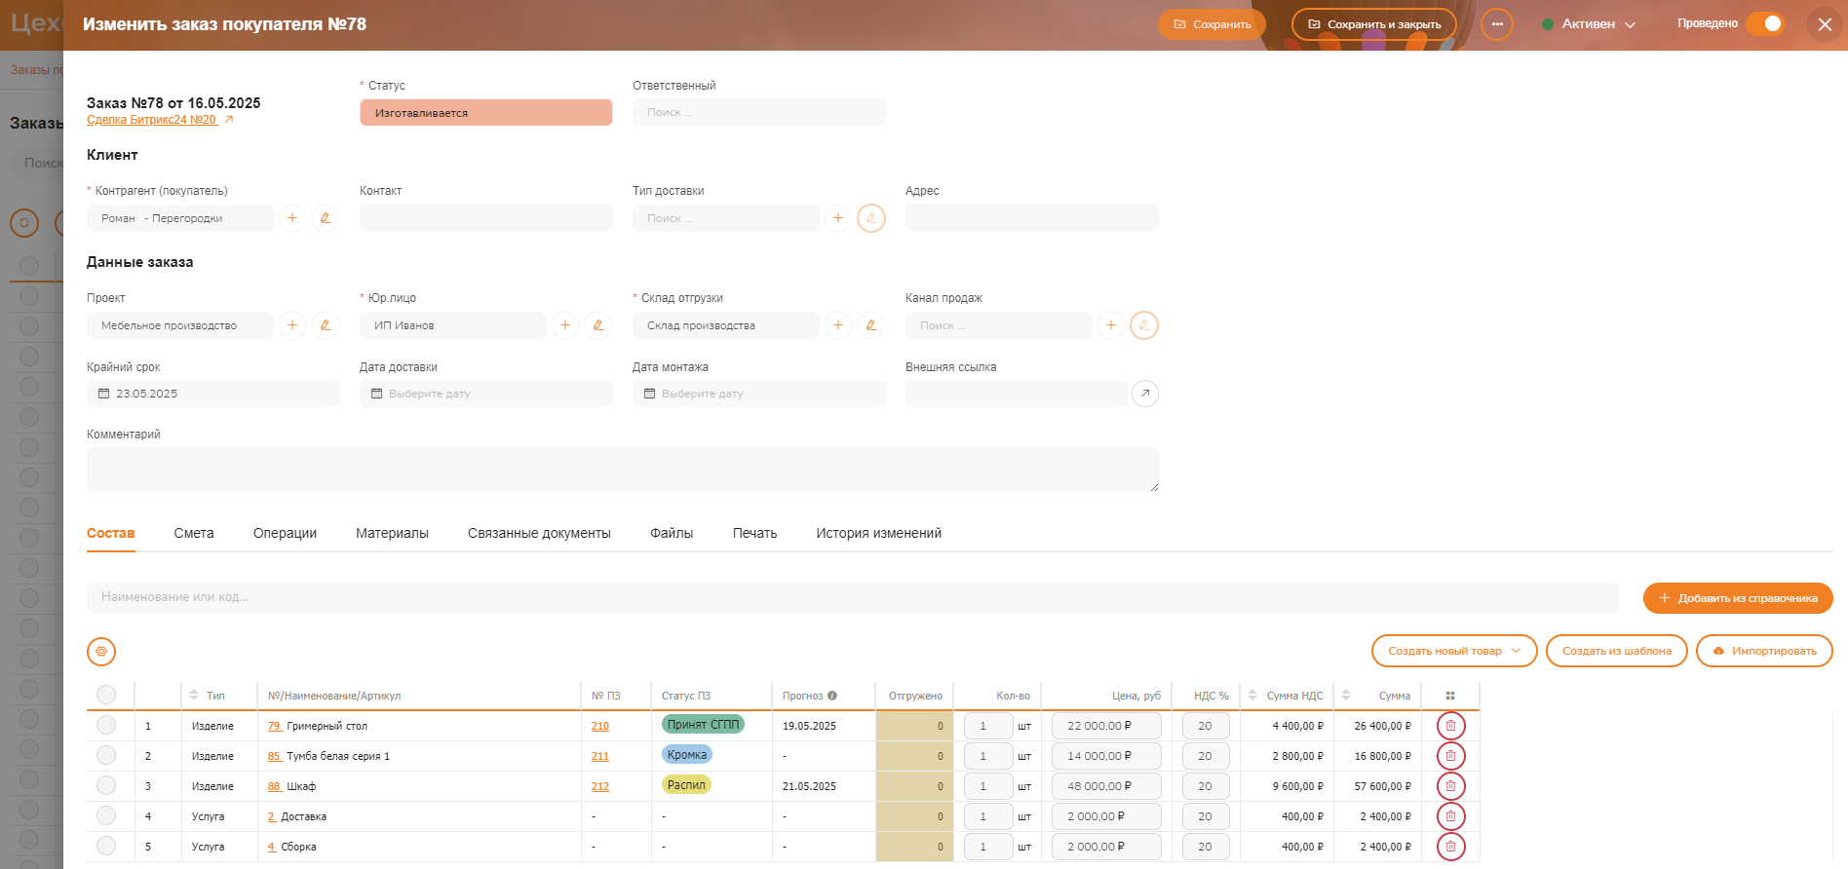Configure table columns grid icon
This screenshot has width=1848, height=869.
(x=1450, y=696)
